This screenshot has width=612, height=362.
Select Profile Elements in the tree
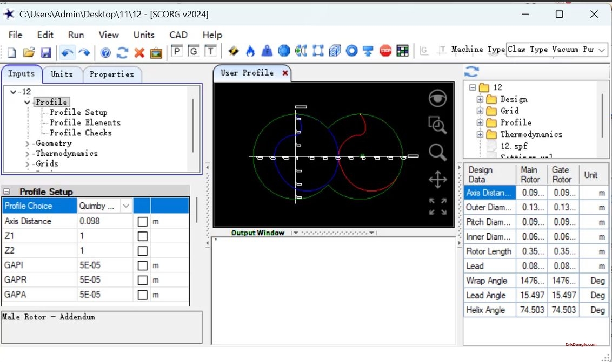(x=85, y=122)
